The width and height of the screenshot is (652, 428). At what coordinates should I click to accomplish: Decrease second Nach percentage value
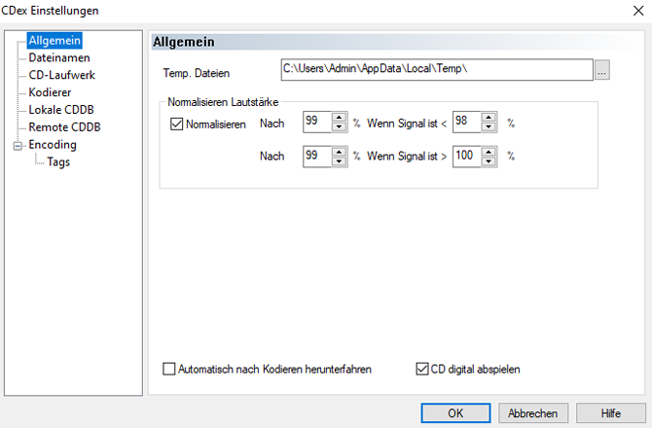click(339, 160)
